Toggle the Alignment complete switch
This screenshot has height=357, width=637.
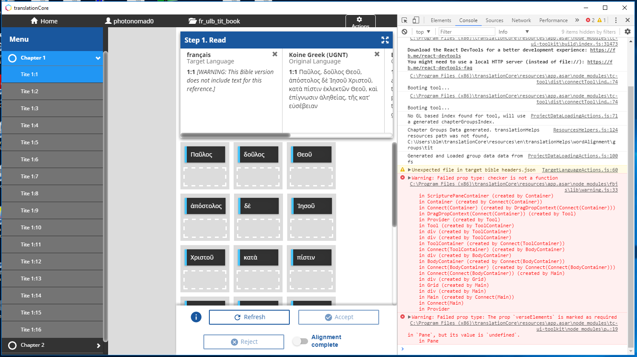point(300,341)
